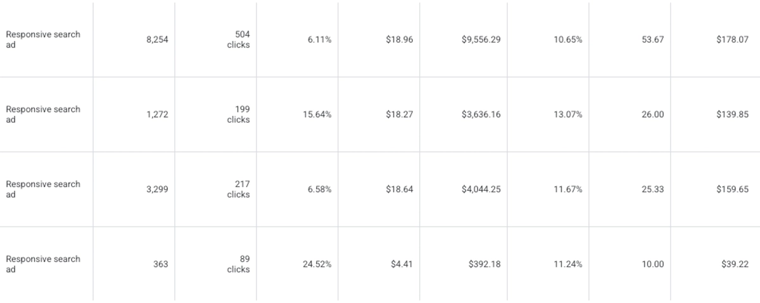760x303 pixels.
Task: Click the $4,044.25 amount
Action: coord(481,189)
